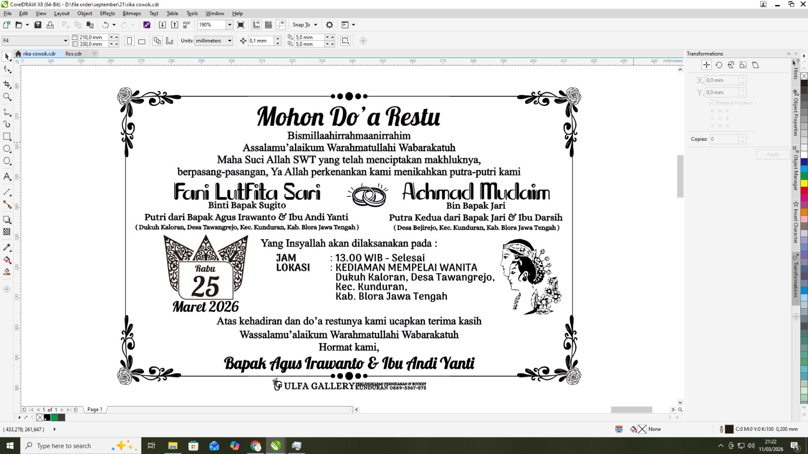
Task: Pick the yellow swatch in color palette
Action: point(804,183)
